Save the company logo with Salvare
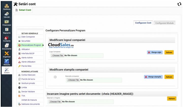184x107 pixels. point(169,52)
